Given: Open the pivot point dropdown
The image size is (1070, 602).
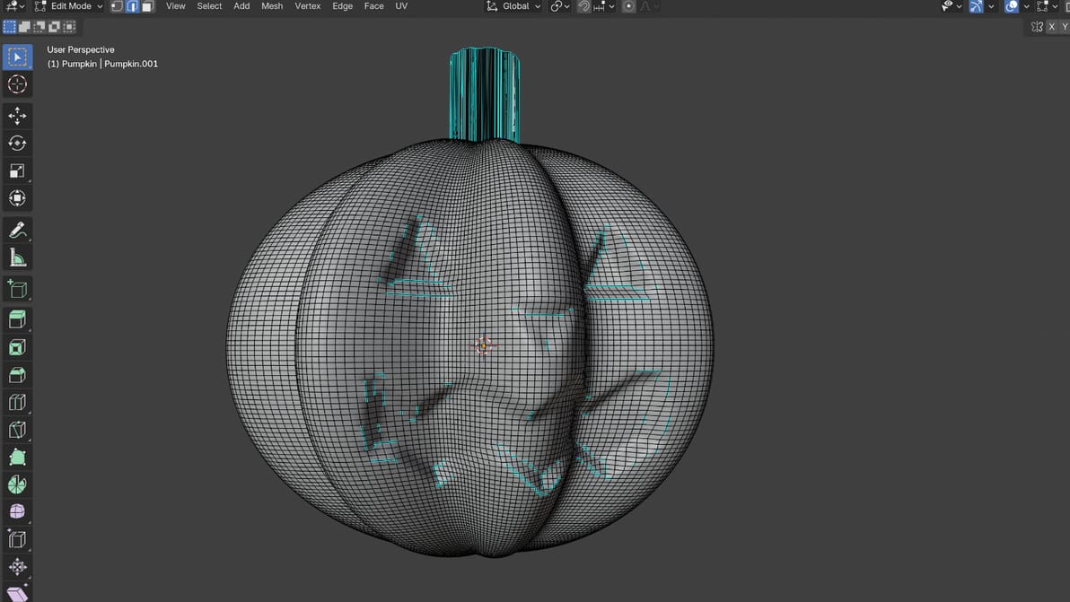Looking at the screenshot, I should tap(560, 6).
